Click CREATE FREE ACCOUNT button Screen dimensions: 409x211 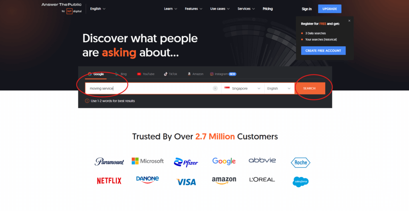pos(323,51)
